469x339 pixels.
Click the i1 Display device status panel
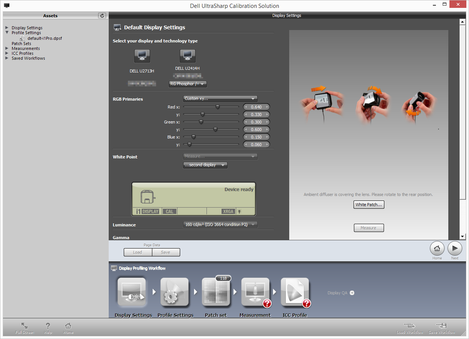(x=194, y=199)
